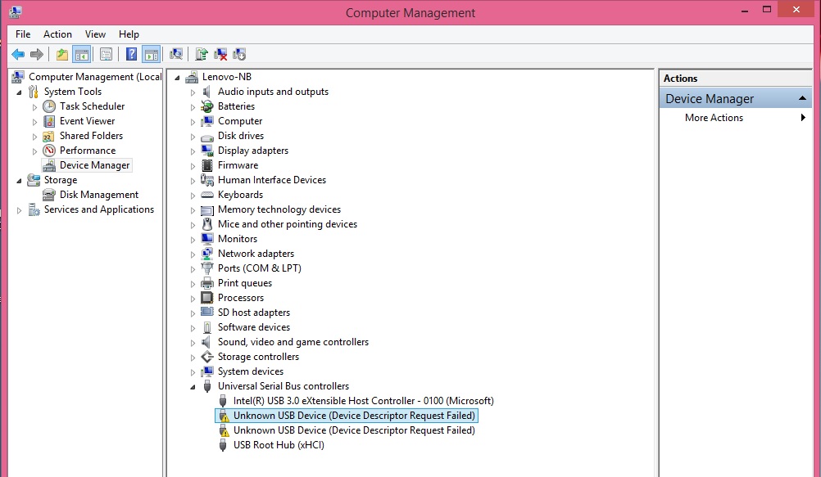Screen dimensions: 821x477
Task: Click the Ports (COM & LPT) icon
Action: [x=207, y=268]
